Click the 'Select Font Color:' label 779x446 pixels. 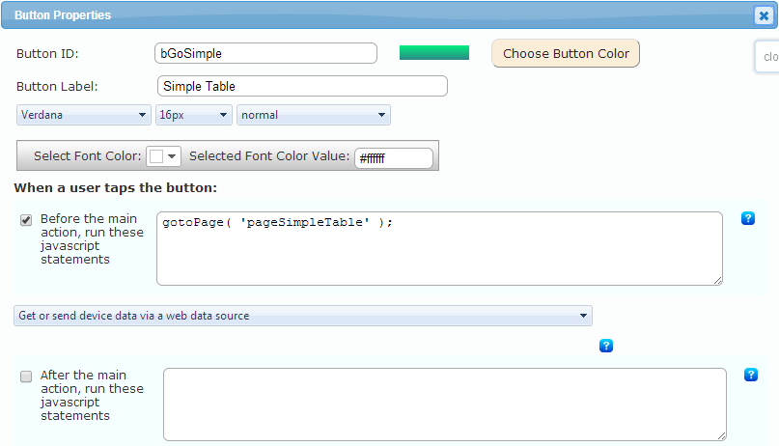click(x=88, y=156)
